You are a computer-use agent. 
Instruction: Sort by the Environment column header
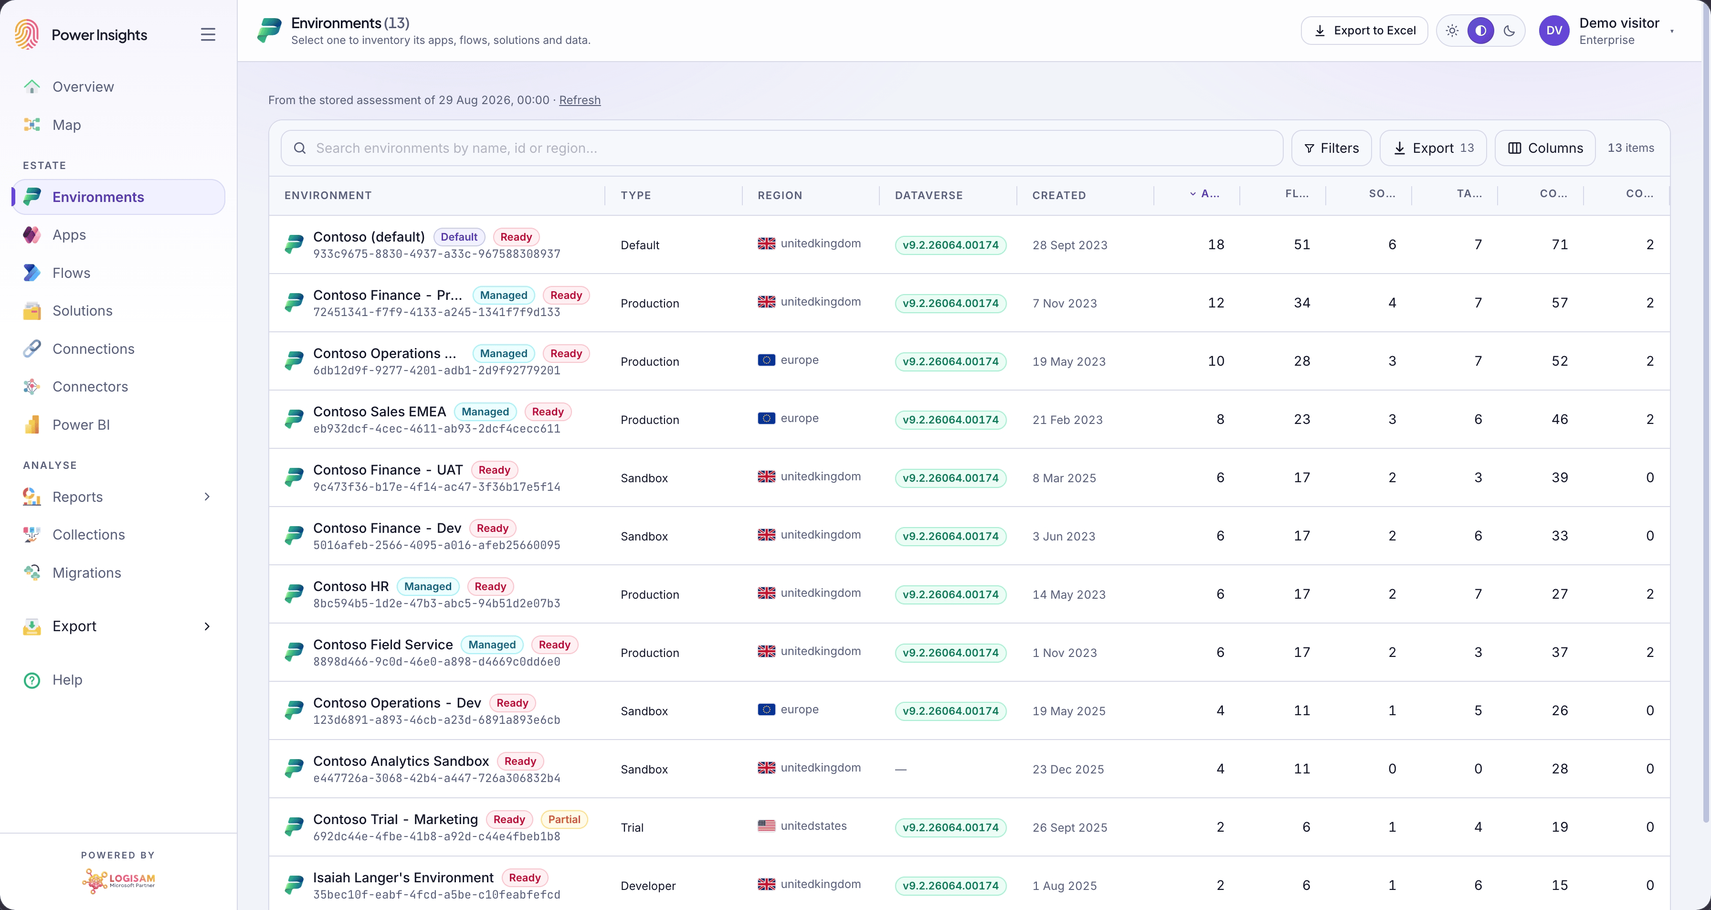coord(328,195)
